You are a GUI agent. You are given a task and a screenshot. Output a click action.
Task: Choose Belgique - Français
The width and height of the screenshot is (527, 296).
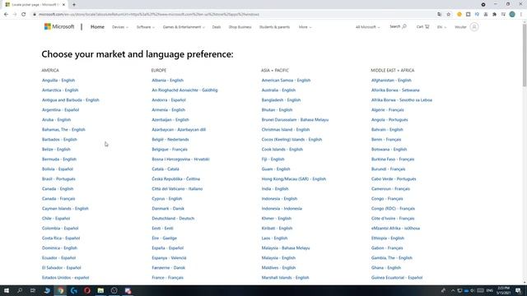(170, 150)
